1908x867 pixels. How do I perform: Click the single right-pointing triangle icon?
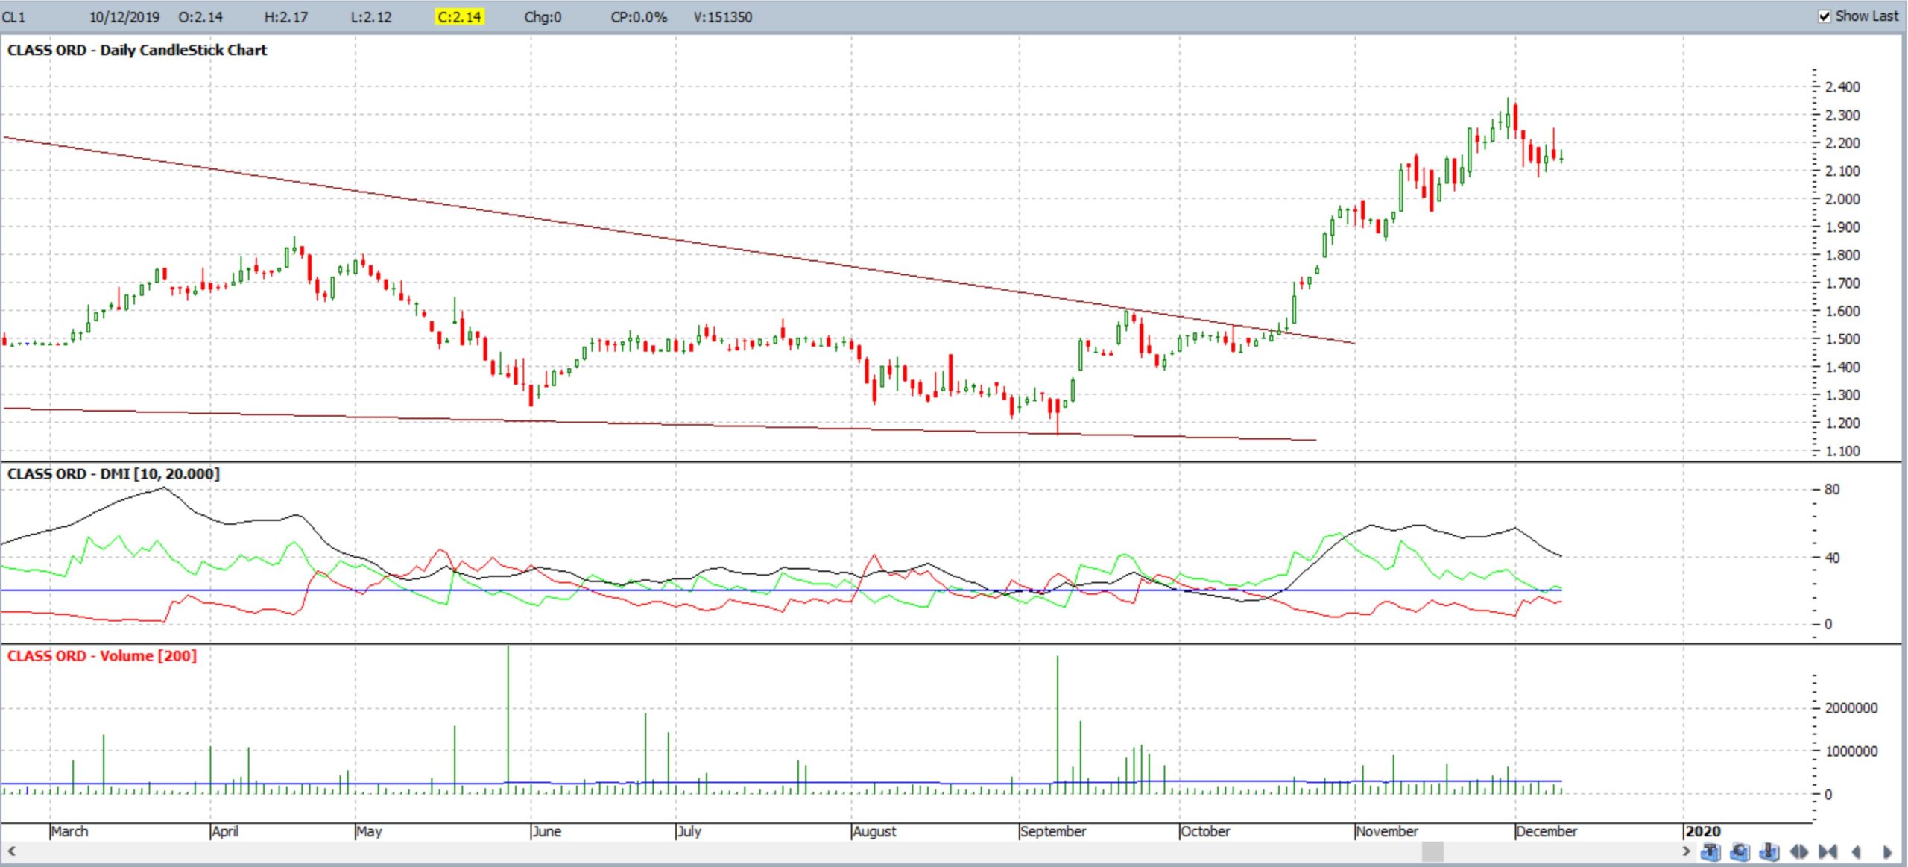pos(1887,851)
